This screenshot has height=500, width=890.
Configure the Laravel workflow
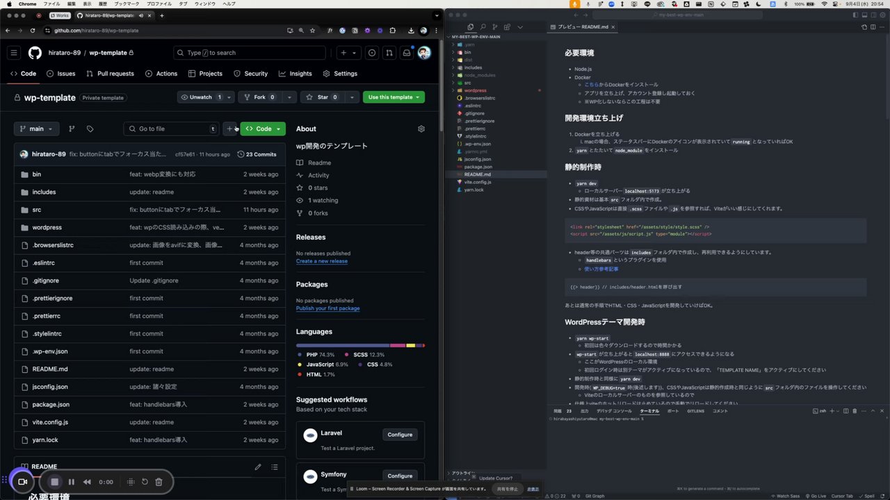pos(400,435)
